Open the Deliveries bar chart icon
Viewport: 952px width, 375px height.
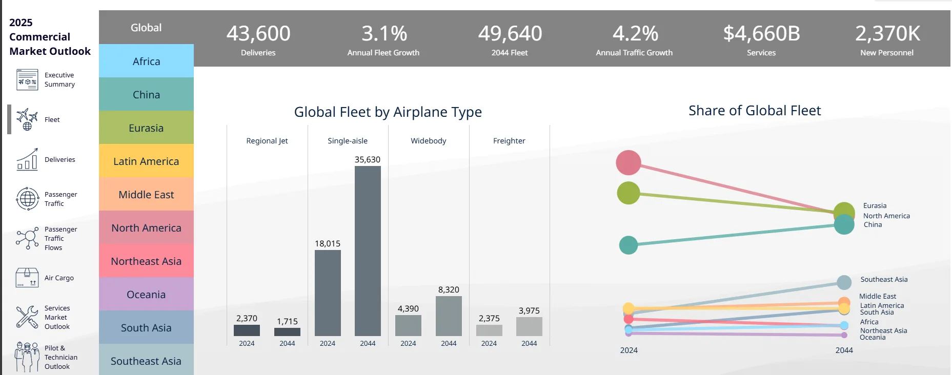27,159
